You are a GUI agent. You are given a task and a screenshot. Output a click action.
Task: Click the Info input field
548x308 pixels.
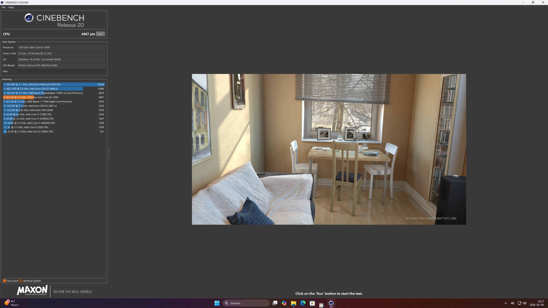click(61, 71)
